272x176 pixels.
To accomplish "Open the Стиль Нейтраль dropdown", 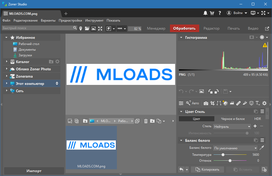I will [232, 127].
